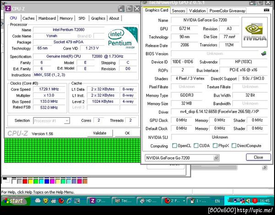Toggle the CUDA checkbox
This screenshot has height=215, width=275.
[196, 146]
